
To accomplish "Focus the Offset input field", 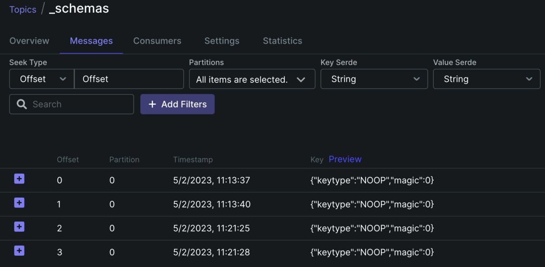I will [129, 79].
